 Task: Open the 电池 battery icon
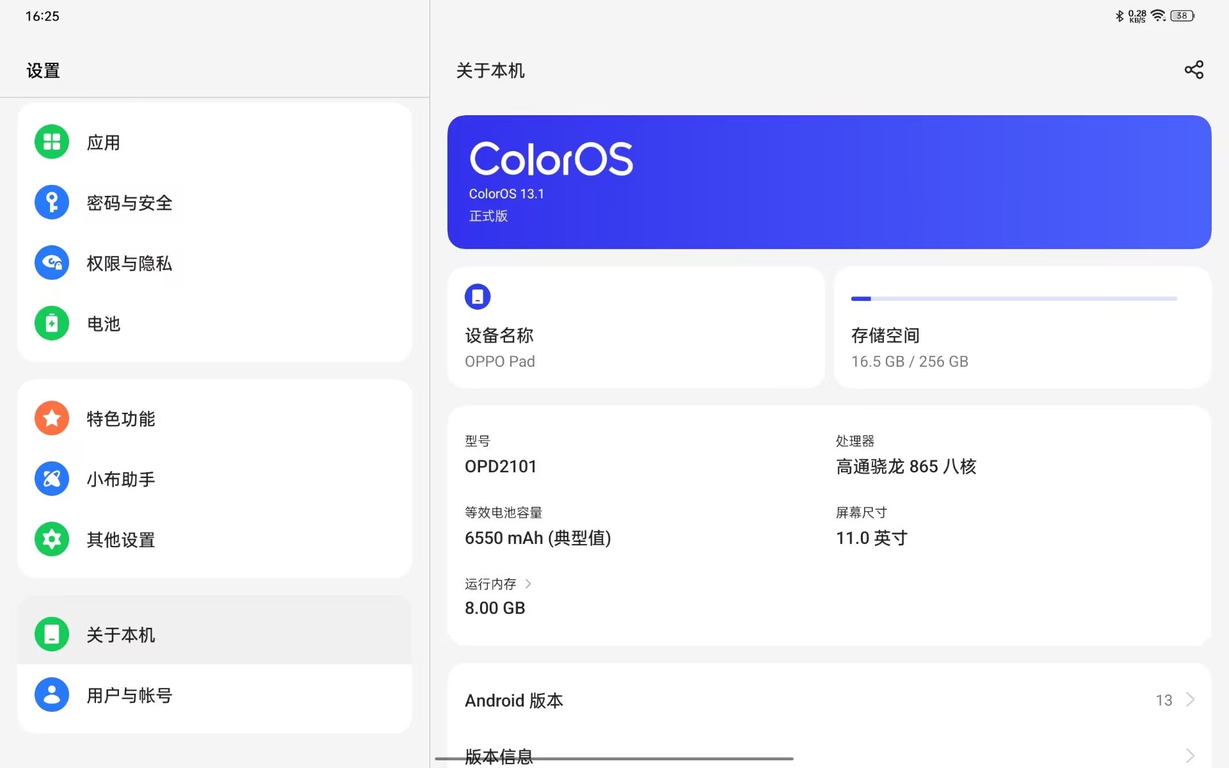click(52, 323)
